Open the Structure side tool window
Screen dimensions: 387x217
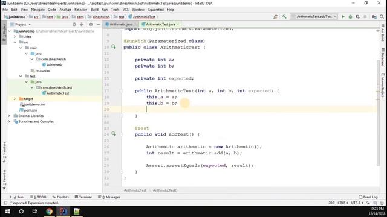(4, 152)
